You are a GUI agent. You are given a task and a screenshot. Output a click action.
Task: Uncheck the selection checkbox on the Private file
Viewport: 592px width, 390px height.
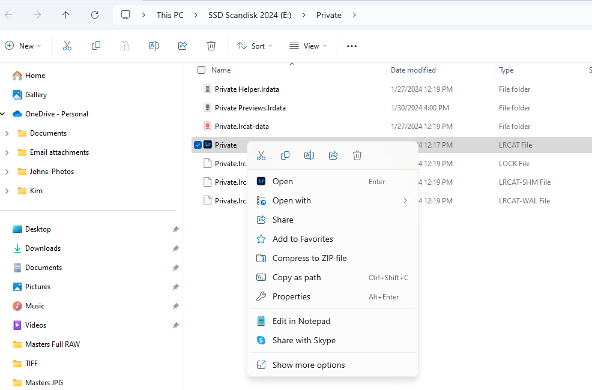click(198, 145)
